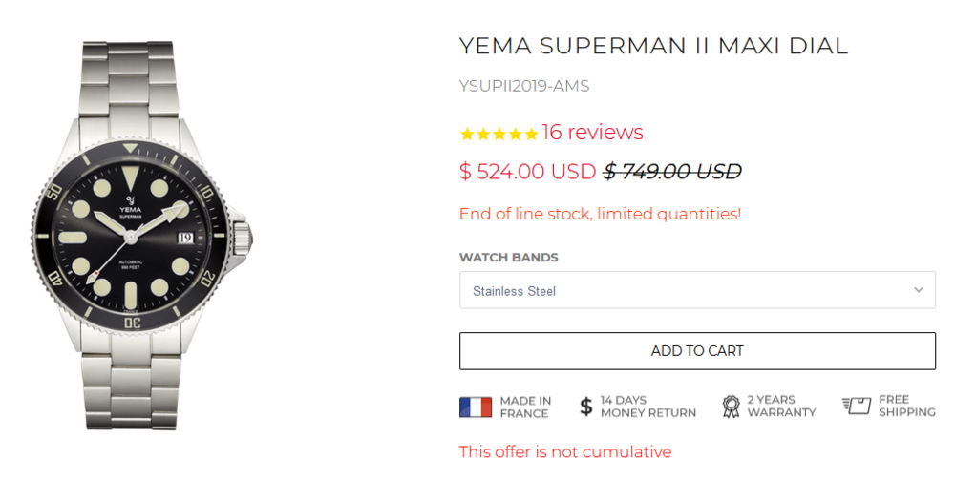Click the Free Shipping label
The image size is (955, 480).
[906, 407]
